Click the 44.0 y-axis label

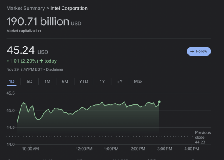[x=10, y=145]
